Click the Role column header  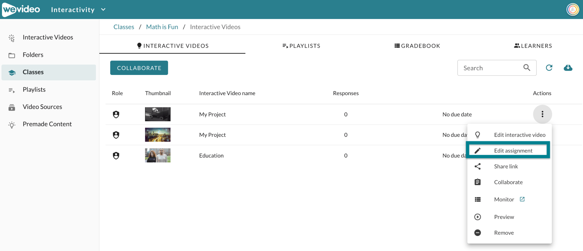click(x=117, y=93)
